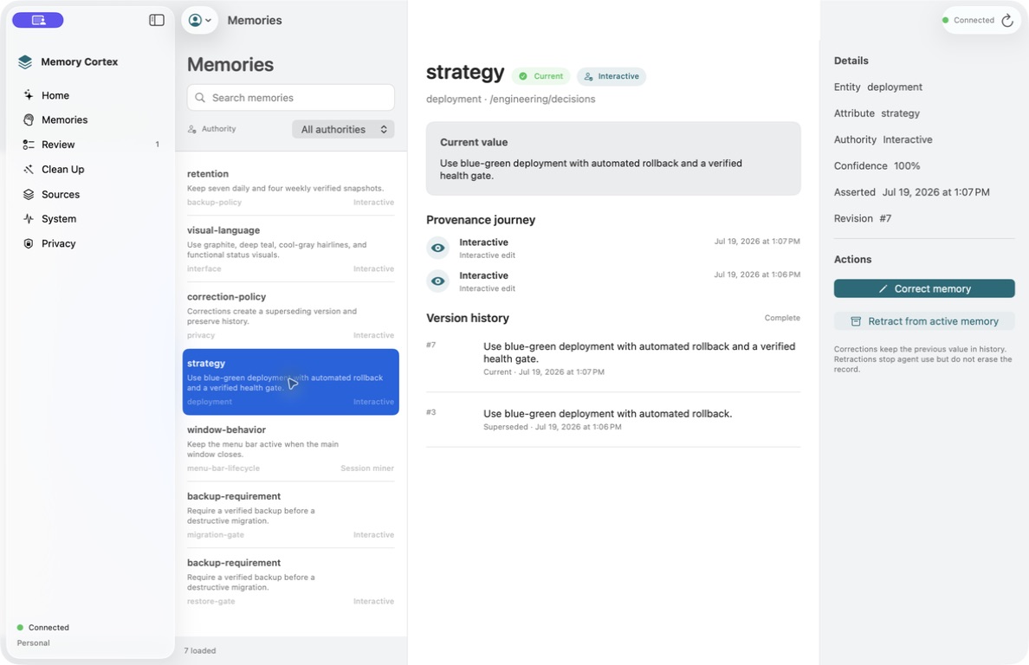This screenshot has width=1029, height=665.
Task: Open the profile account dropdown
Action: (199, 20)
